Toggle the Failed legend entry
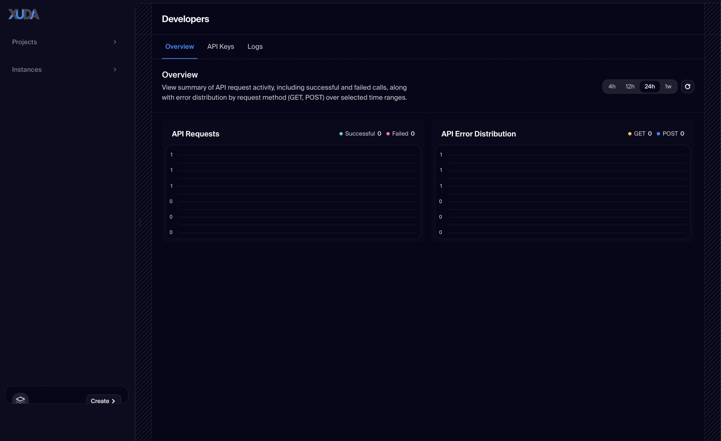The width and height of the screenshot is (721, 441). pyautogui.click(x=401, y=134)
